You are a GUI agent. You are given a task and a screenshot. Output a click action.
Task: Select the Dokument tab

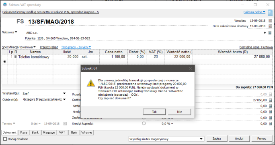[10, 133]
